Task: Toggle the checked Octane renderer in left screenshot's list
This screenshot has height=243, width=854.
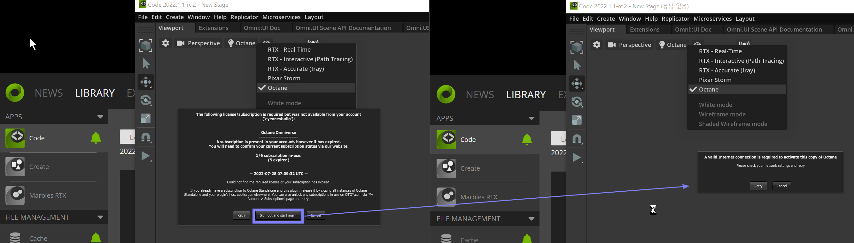Action: coord(306,88)
